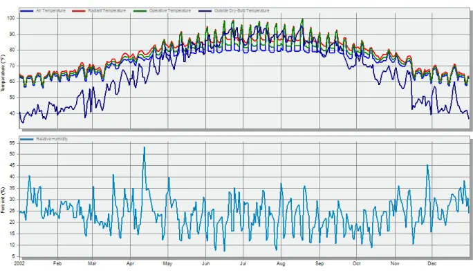Click the green Operative Temperature legend line
This screenshot has height=275, width=473.
(140, 11)
